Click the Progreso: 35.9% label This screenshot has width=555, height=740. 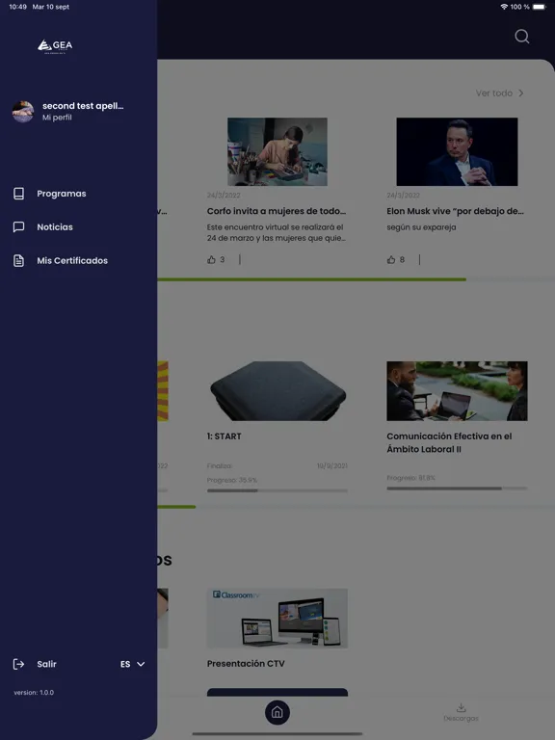pyautogui.click(x=232, y=480)
